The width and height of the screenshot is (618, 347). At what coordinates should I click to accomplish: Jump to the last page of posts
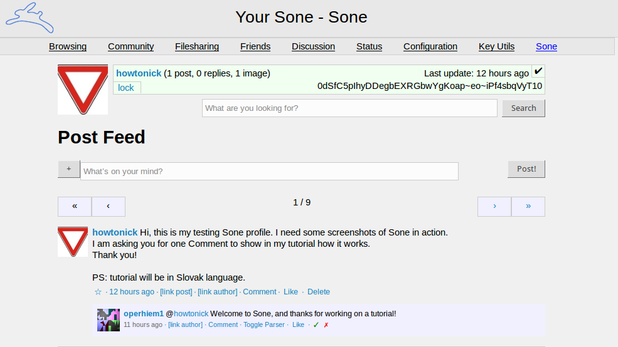(528, 207)
